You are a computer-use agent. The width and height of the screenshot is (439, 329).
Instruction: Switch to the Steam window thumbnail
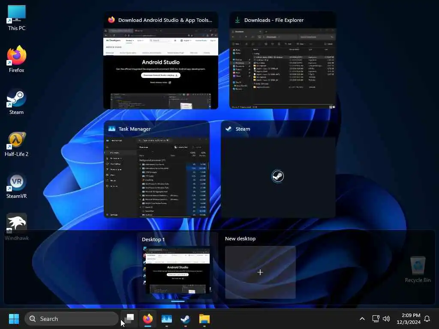tap(278, 169)
